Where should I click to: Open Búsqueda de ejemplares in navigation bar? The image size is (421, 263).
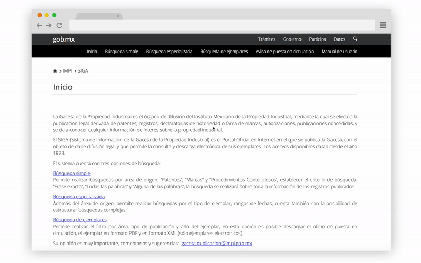224,52
